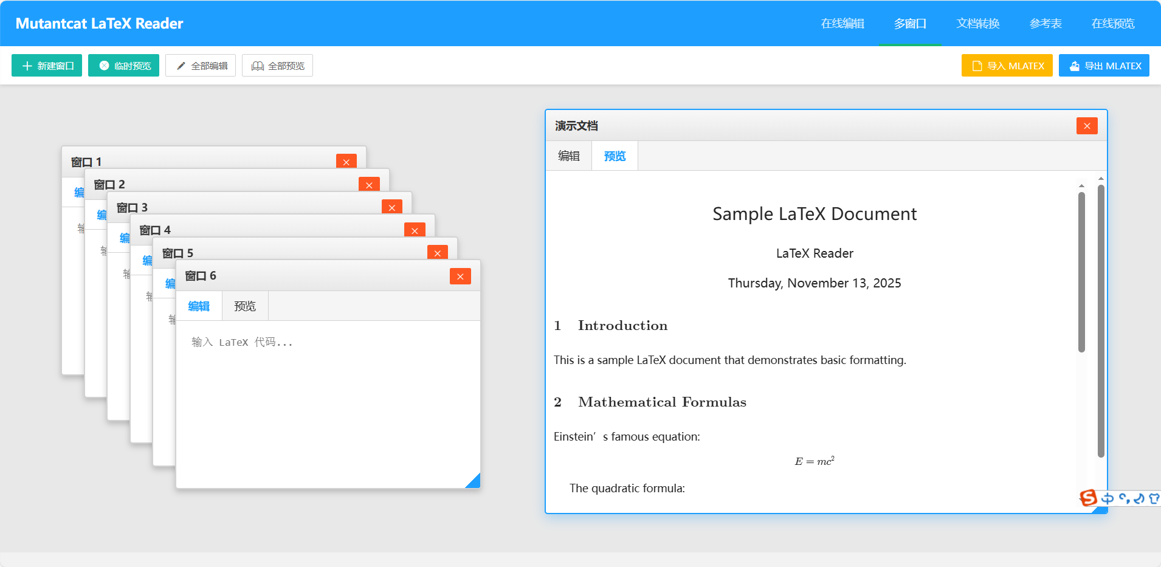Click the blue resize handle of 窗口 6
This screenshot has height=567, width=1161.
pos(474,481)
